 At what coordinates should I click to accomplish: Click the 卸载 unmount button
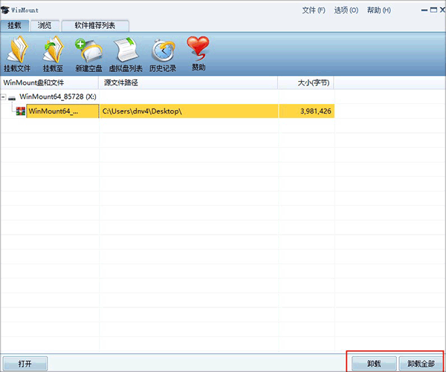(374, 364)
